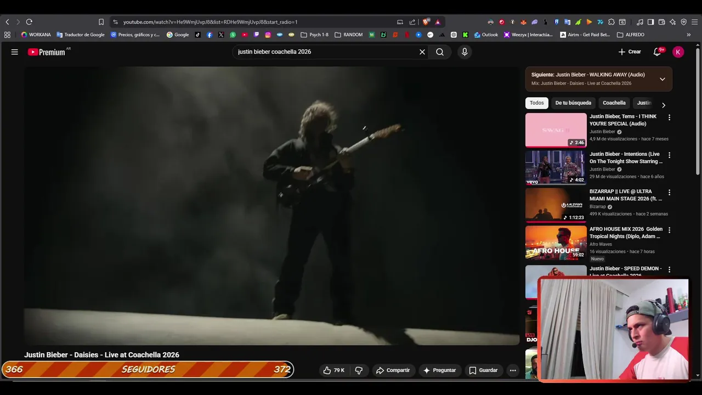This screenshot has width=702, height=395.
Task: Click the Compartir share button
Action: coord(393,370)
